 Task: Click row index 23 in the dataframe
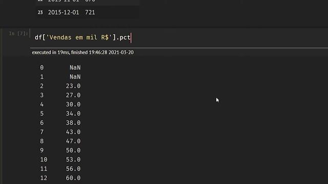(40, 12)
